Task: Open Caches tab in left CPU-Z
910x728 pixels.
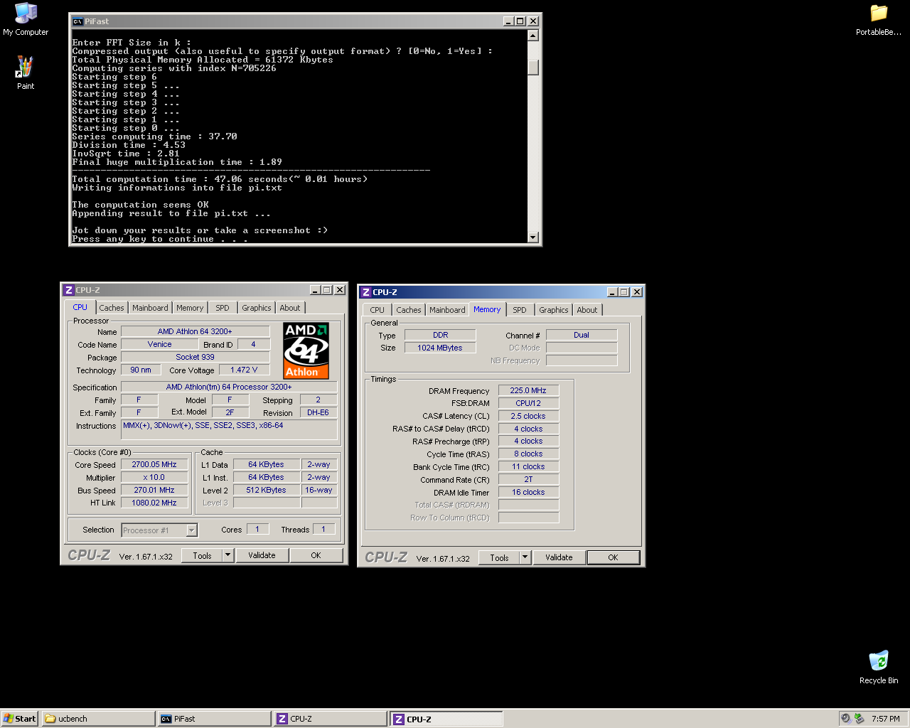Action: tap(112, 308)
